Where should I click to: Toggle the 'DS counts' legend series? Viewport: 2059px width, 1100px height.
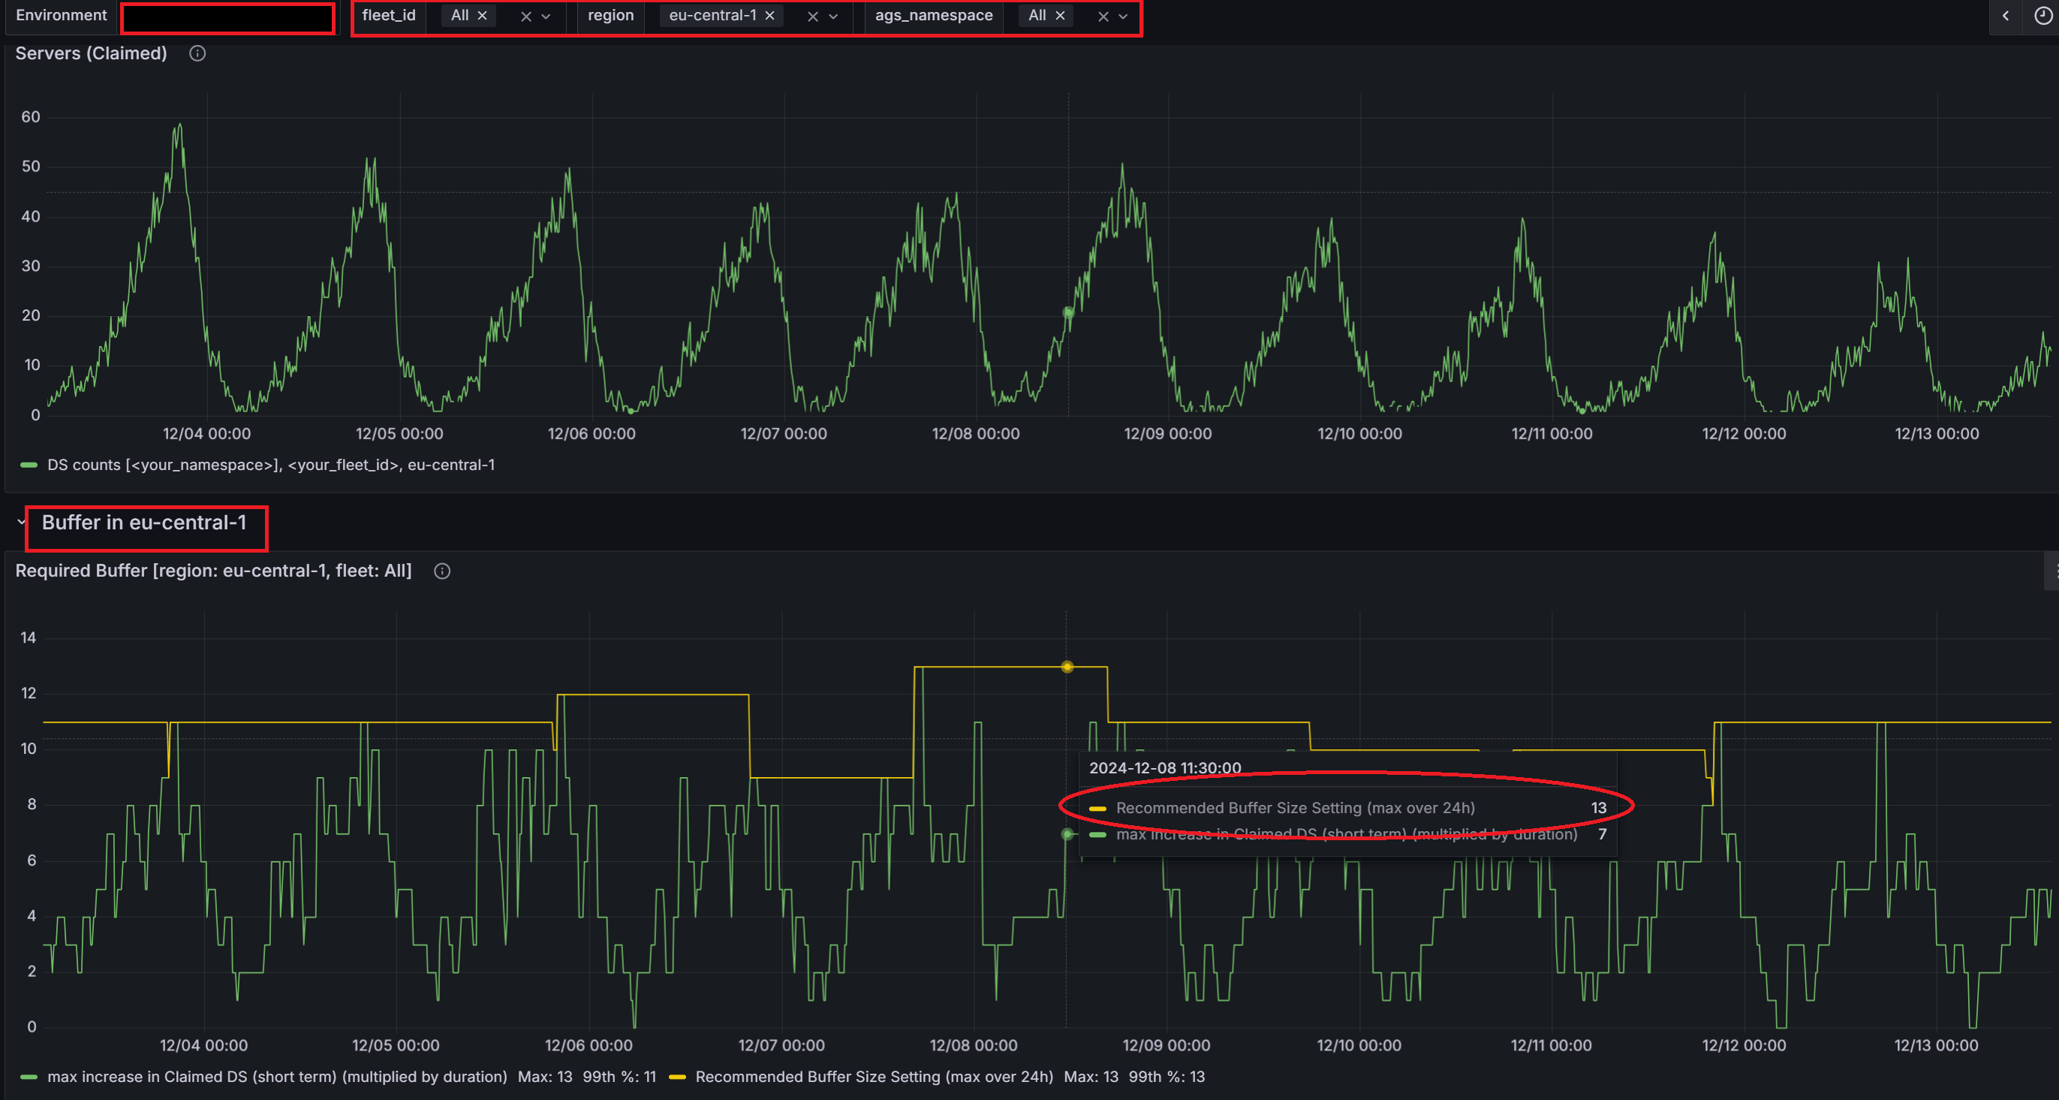[x=271, y=466]
